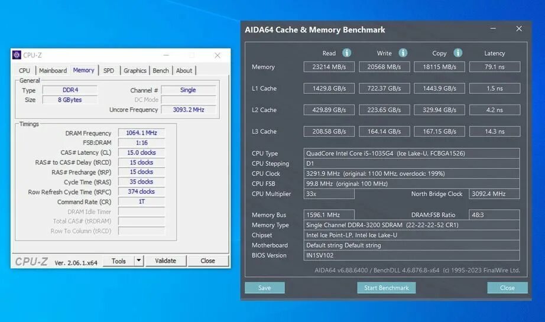Click the Close button in AIDA64 benchmark
This screenshot has height=322, width=545.
tap(507, 288)
